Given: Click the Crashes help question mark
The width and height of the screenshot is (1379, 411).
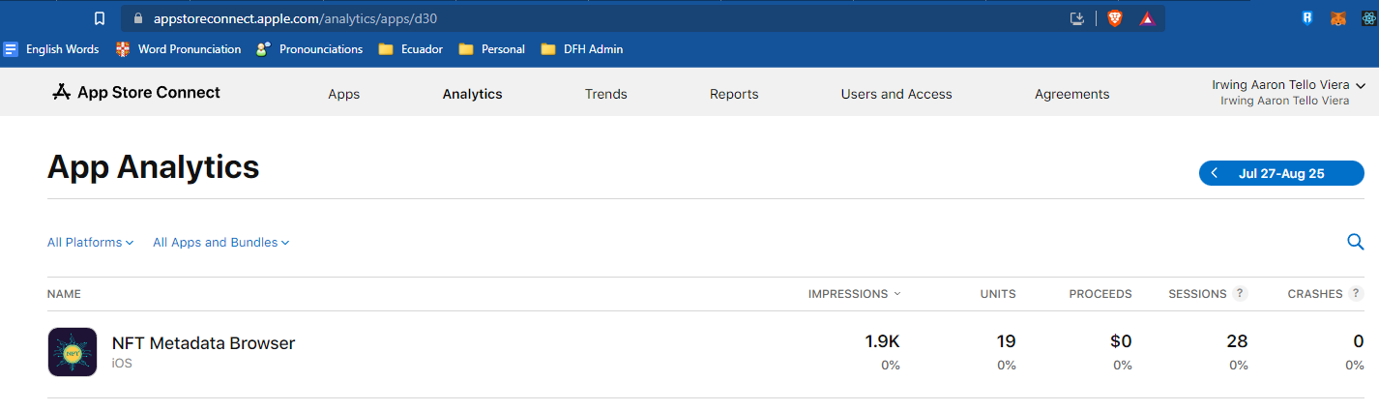Looking at the screenshot, I should 1357,294.
